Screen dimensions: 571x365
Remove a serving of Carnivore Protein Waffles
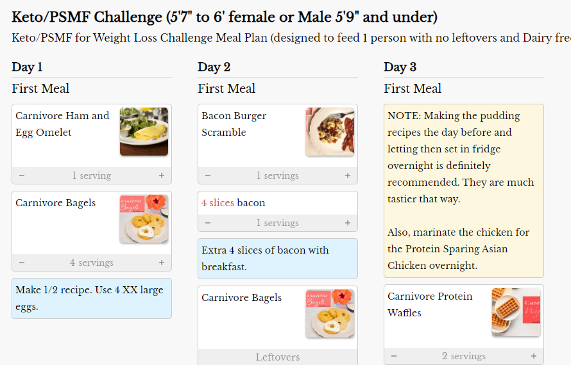click(x=394, y=356)
